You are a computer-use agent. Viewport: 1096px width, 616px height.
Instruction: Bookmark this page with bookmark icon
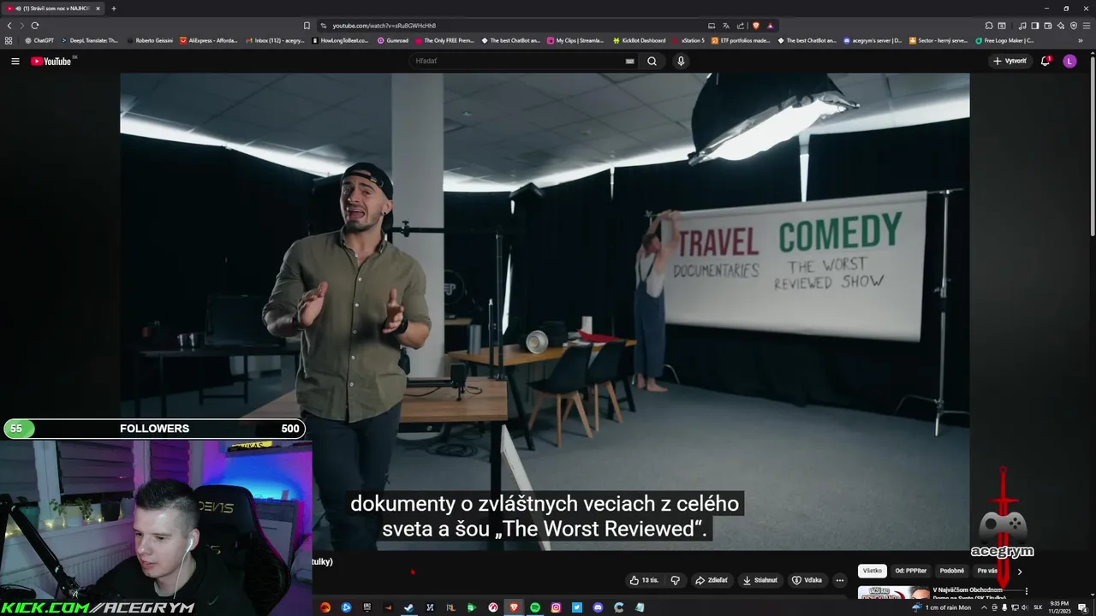coord(307,26)
